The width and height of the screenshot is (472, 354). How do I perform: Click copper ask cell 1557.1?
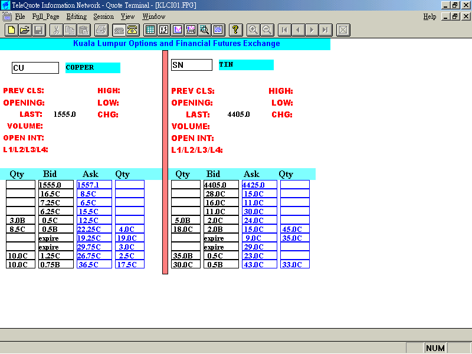(x=94, y=185)
